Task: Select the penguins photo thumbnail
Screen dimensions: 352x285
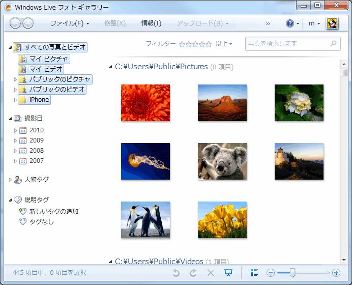Action: 145,220
